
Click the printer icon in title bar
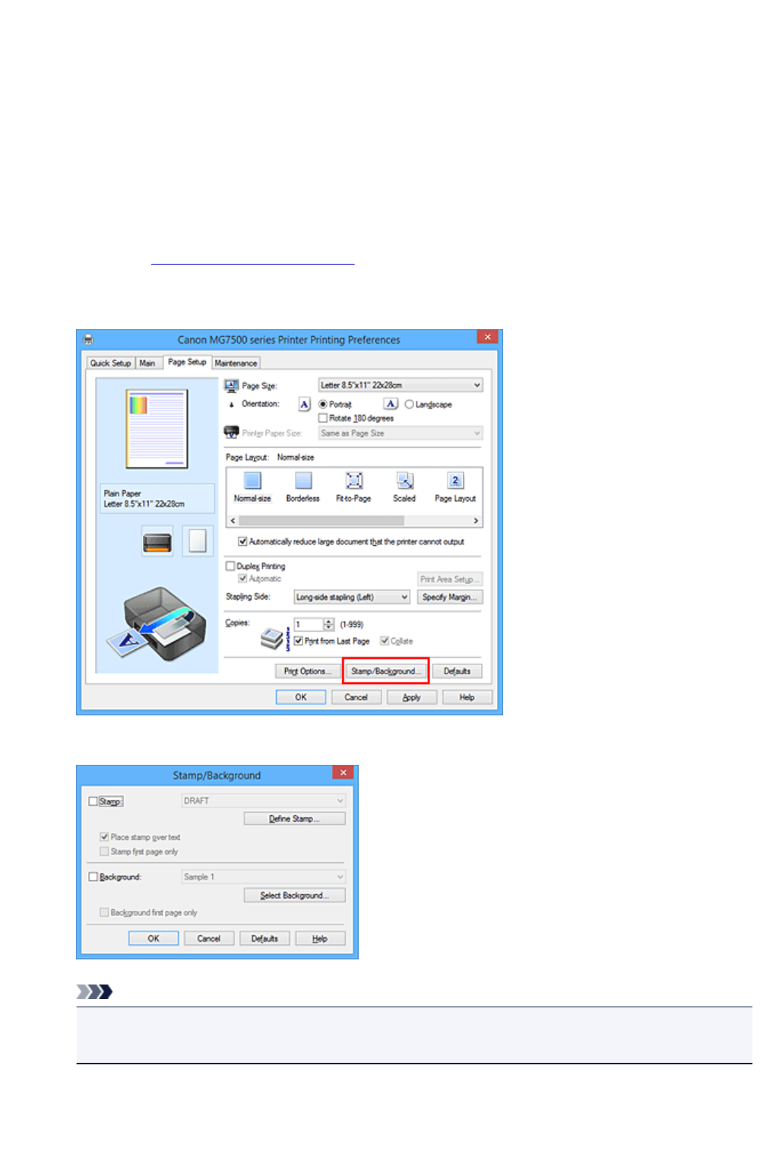[88, 339]
